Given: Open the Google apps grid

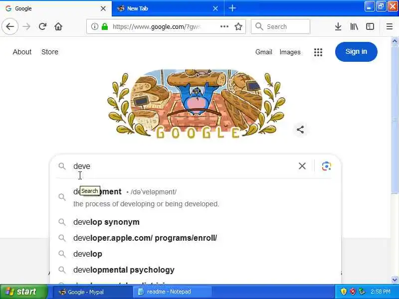Looking at the screenshot, I should click(x=318, y=52).
